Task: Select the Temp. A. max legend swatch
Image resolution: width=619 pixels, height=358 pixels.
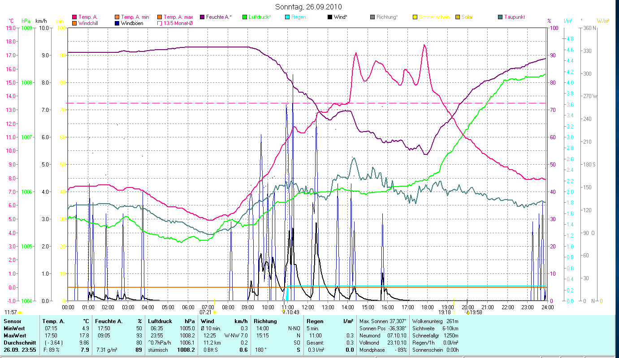Action: point(160,17)
